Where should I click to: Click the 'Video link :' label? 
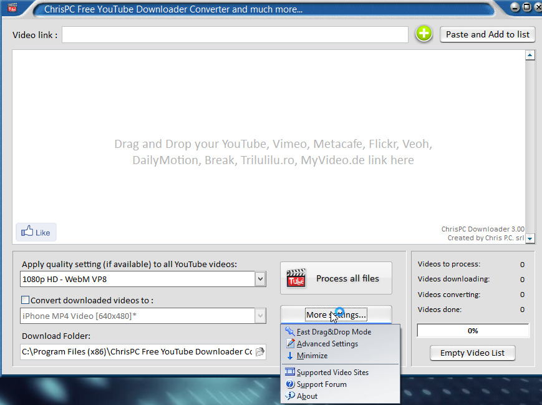coord(35,35)
